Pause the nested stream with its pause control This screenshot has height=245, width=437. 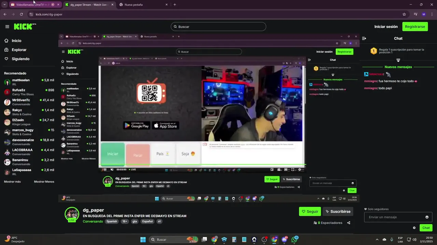pos(105,169)
